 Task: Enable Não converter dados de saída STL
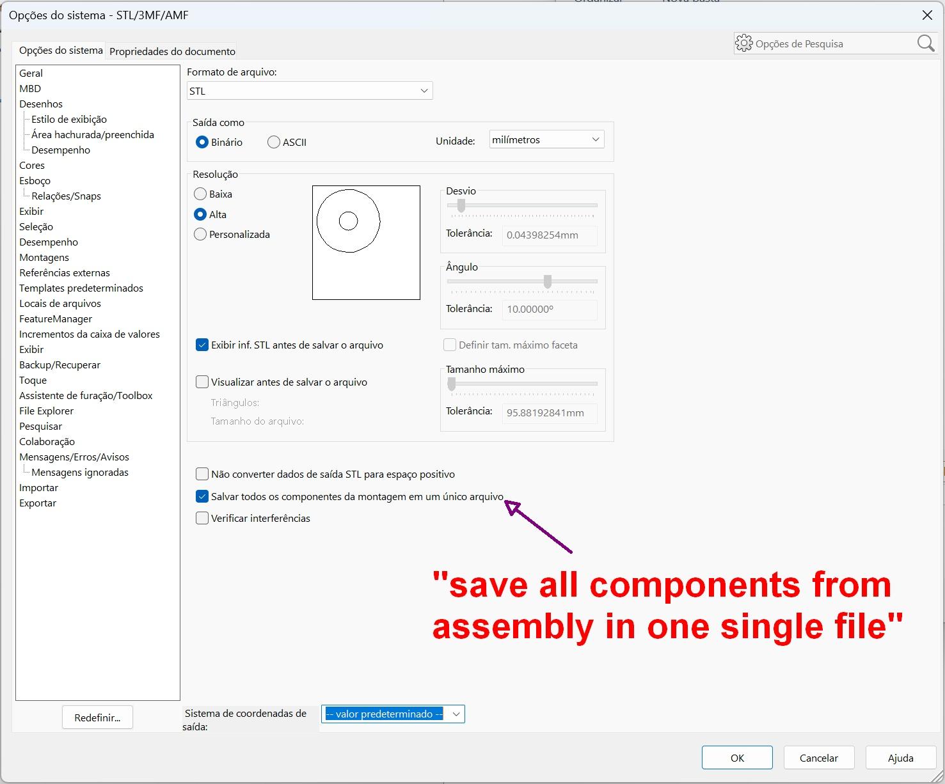[202, 474]
